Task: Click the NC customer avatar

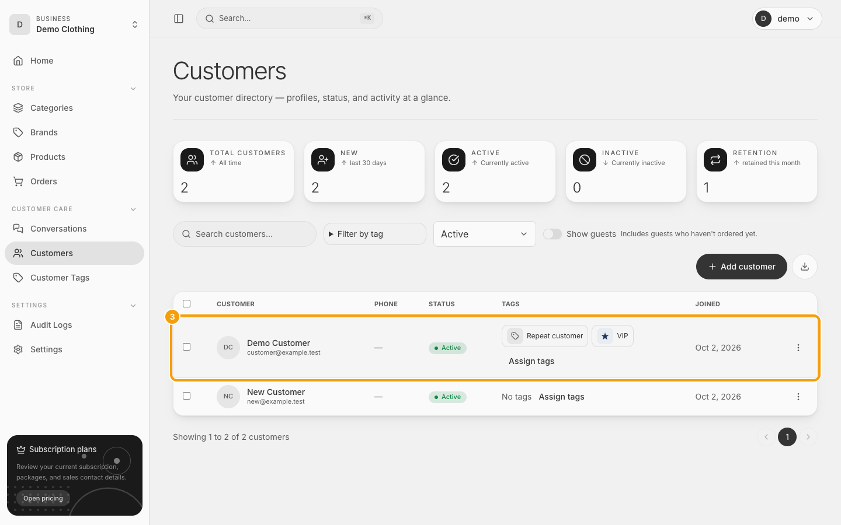Action: coord(228,397)
